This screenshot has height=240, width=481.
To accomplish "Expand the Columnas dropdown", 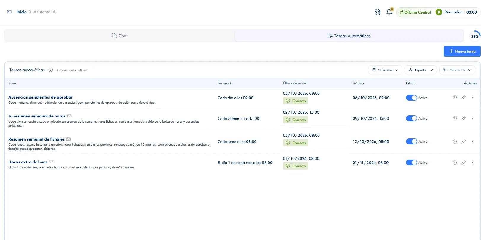I will coord(385,70).
